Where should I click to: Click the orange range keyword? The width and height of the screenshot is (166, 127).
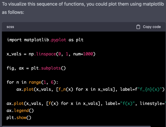coord(35,82)
